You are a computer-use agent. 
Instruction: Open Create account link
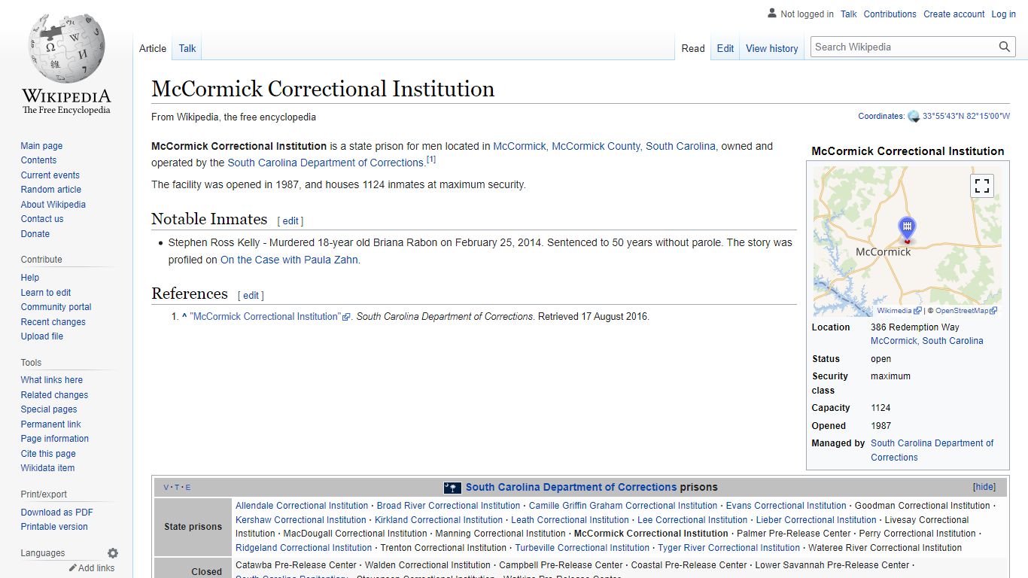pyautogui.click(x=954, y=14)
